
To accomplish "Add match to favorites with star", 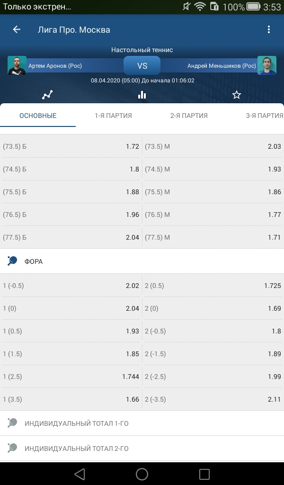I will [x=236, y=95].
